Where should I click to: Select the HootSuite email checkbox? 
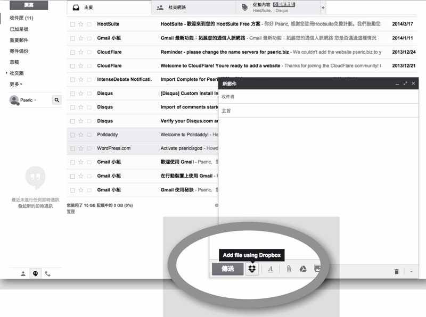[72, 24]
